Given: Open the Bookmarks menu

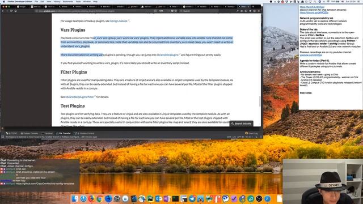Looking at the screenshot, I should tap(68, 1).
